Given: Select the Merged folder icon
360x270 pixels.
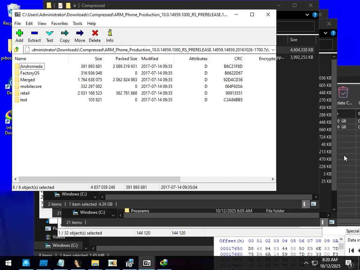Looking at the screenshot, I should coord(17,80).
